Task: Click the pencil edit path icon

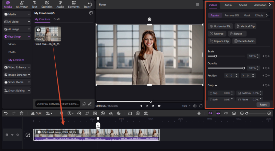Action: pyautogui.click(x=90, y=104)
